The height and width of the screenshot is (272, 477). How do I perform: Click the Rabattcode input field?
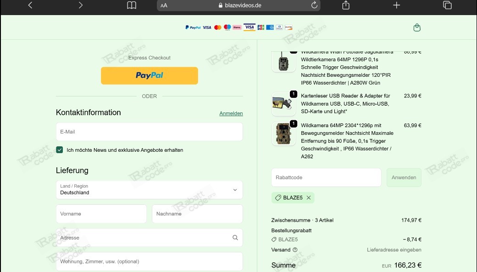pyautogui.click(x=326, y=177)
